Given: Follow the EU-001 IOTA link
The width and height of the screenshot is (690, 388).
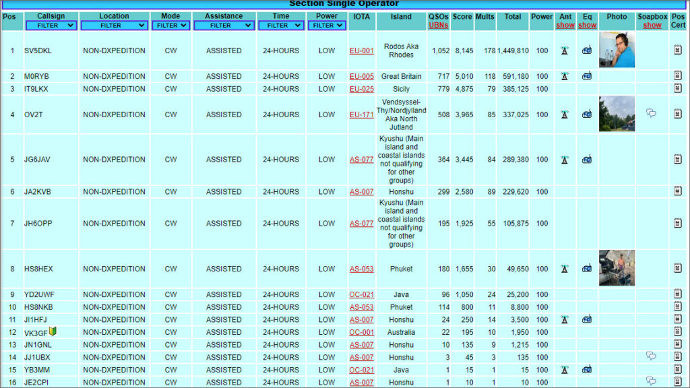Looking at the screenshot, I should pos(361,51).
